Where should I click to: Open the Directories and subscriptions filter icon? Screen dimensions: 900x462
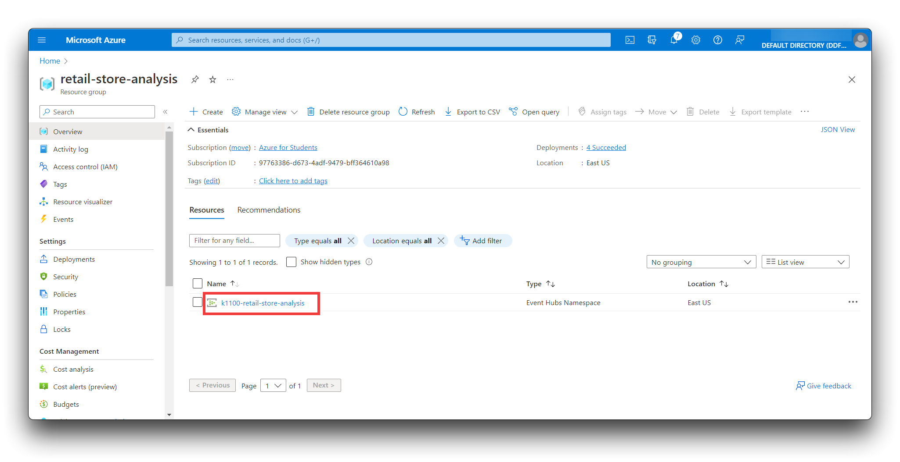pos(652,40)
